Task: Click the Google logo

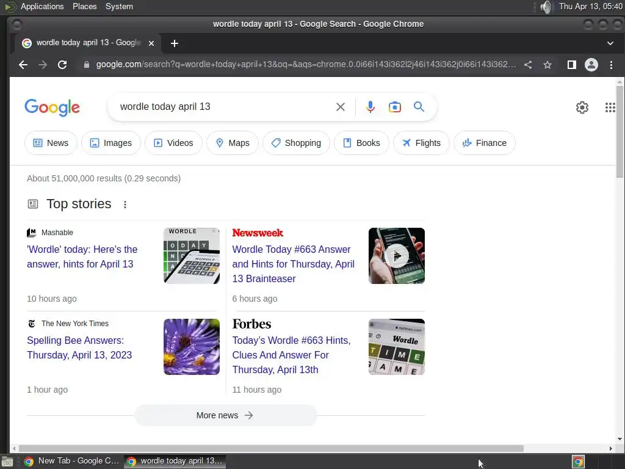Action: pyautogui.click(x=52, y=107)
